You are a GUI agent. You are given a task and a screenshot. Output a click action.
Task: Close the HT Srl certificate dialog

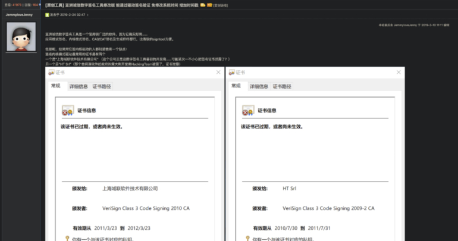399,72
